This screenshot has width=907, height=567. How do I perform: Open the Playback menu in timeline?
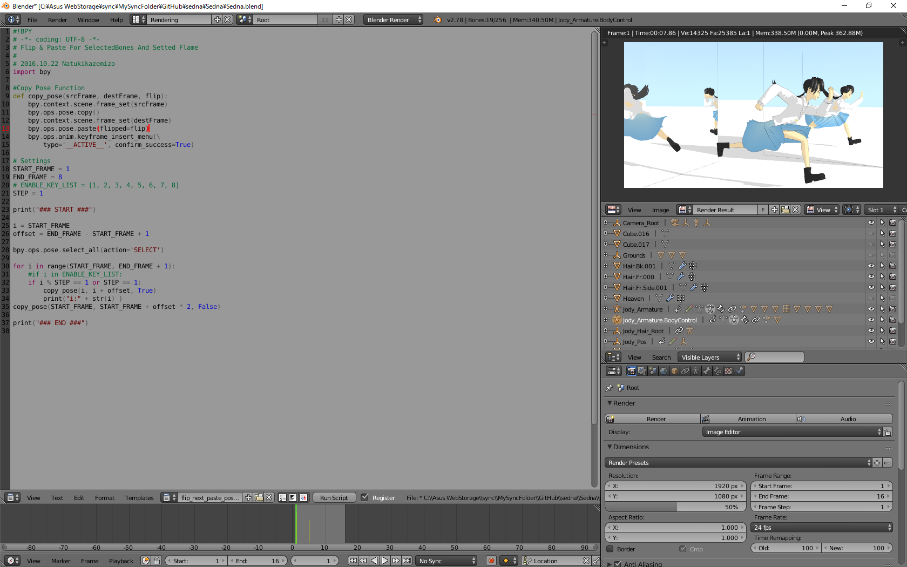click(121, 561)
